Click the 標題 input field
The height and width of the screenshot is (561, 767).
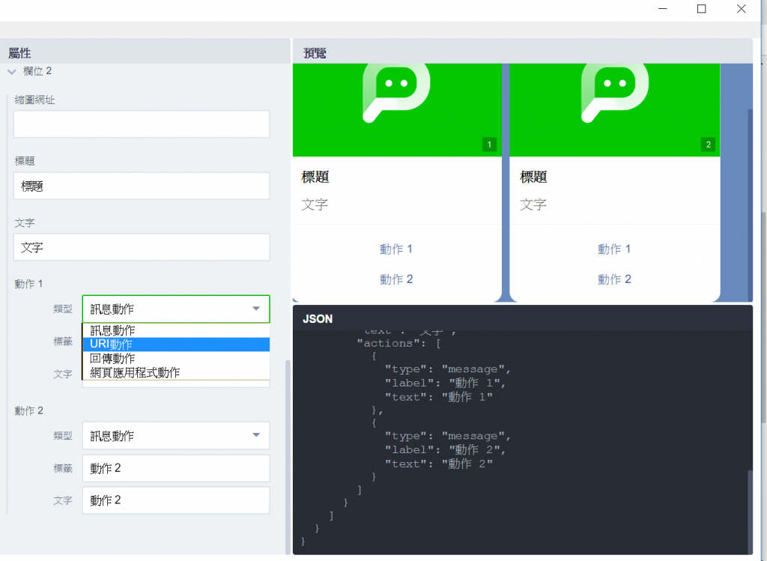click(x=142, y=186)
